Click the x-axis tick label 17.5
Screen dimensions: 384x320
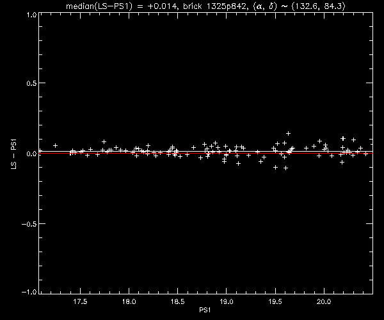point(80,301)
